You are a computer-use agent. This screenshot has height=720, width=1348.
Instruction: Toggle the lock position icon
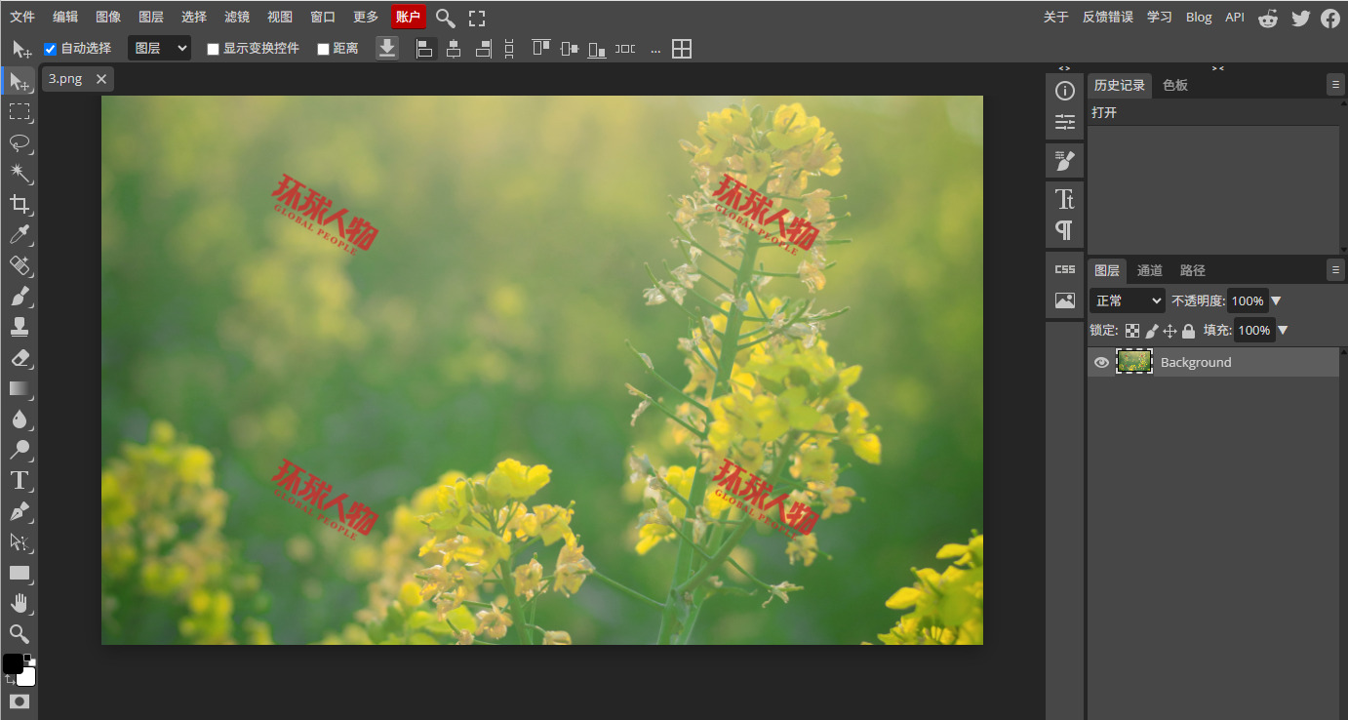tap(1170, 331)
